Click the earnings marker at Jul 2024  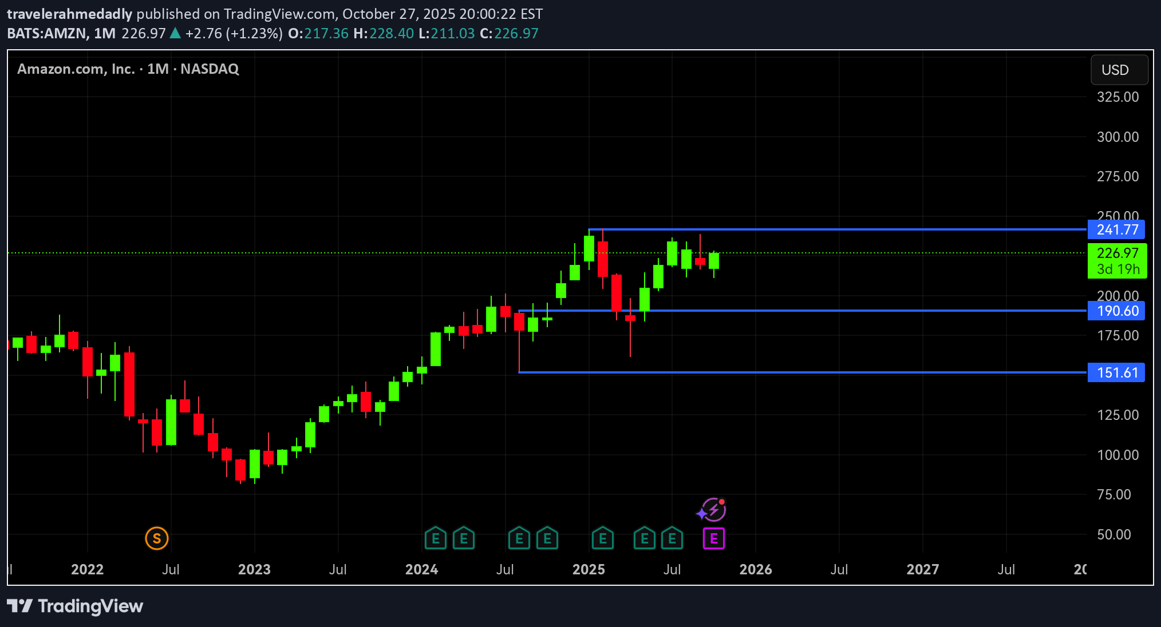[519, 538]
